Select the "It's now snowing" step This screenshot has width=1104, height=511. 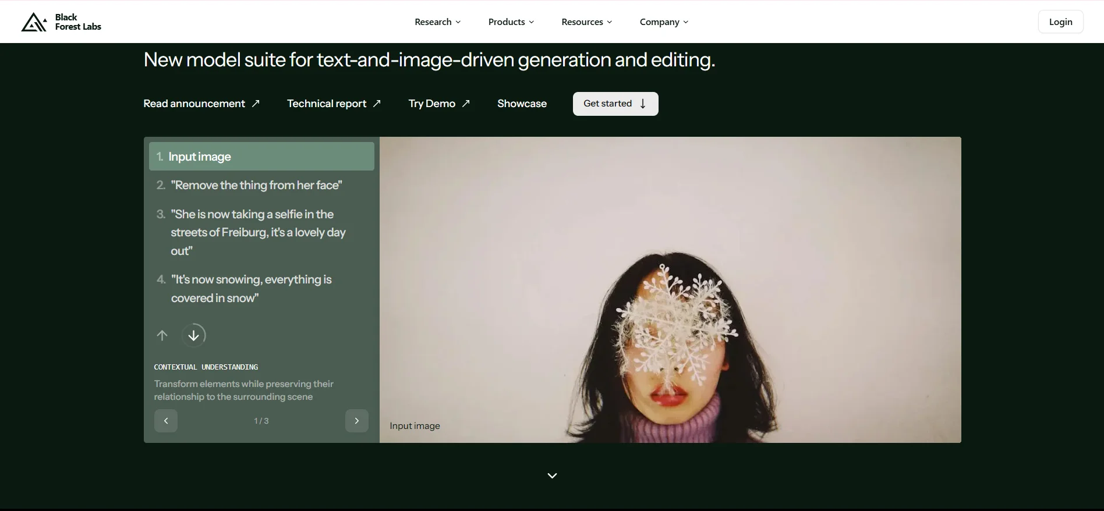[x=251, y=289]
